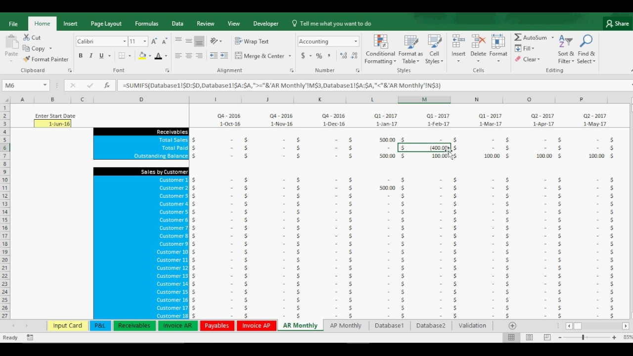The width and height of the screenshot is (633, 356).
Task: Click the AutoSum sigma icon
Action: [x=518, y=38]
